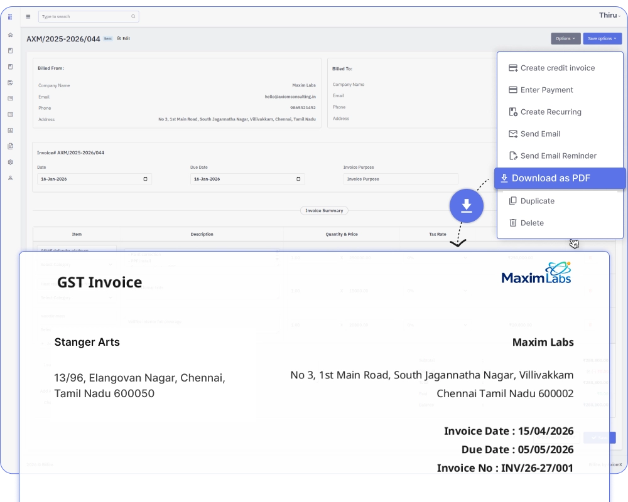Click the Due Date input field
This screenshot has height=502, width=628.
pos(247,179)
